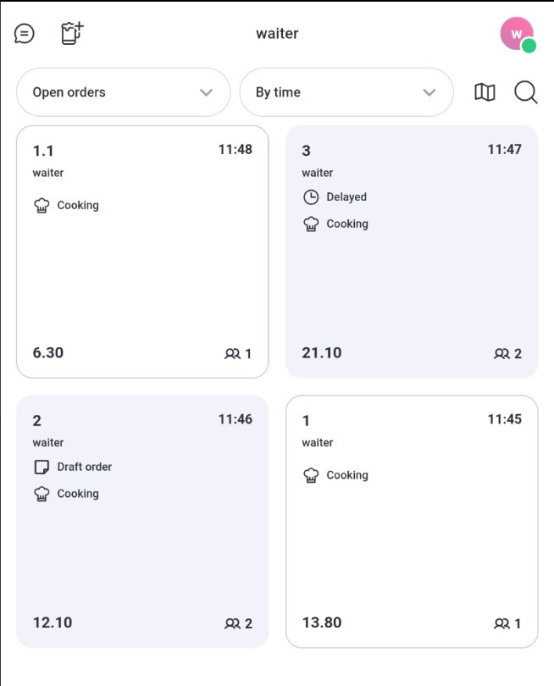Screen dimensions: 554x686
Task: Open the floor map view icon
Action: [x=485, y=92]
